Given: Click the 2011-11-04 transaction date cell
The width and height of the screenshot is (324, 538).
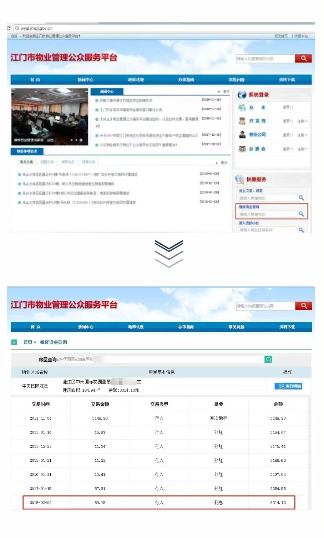Looking at the screenshot, I should point(41,418).
